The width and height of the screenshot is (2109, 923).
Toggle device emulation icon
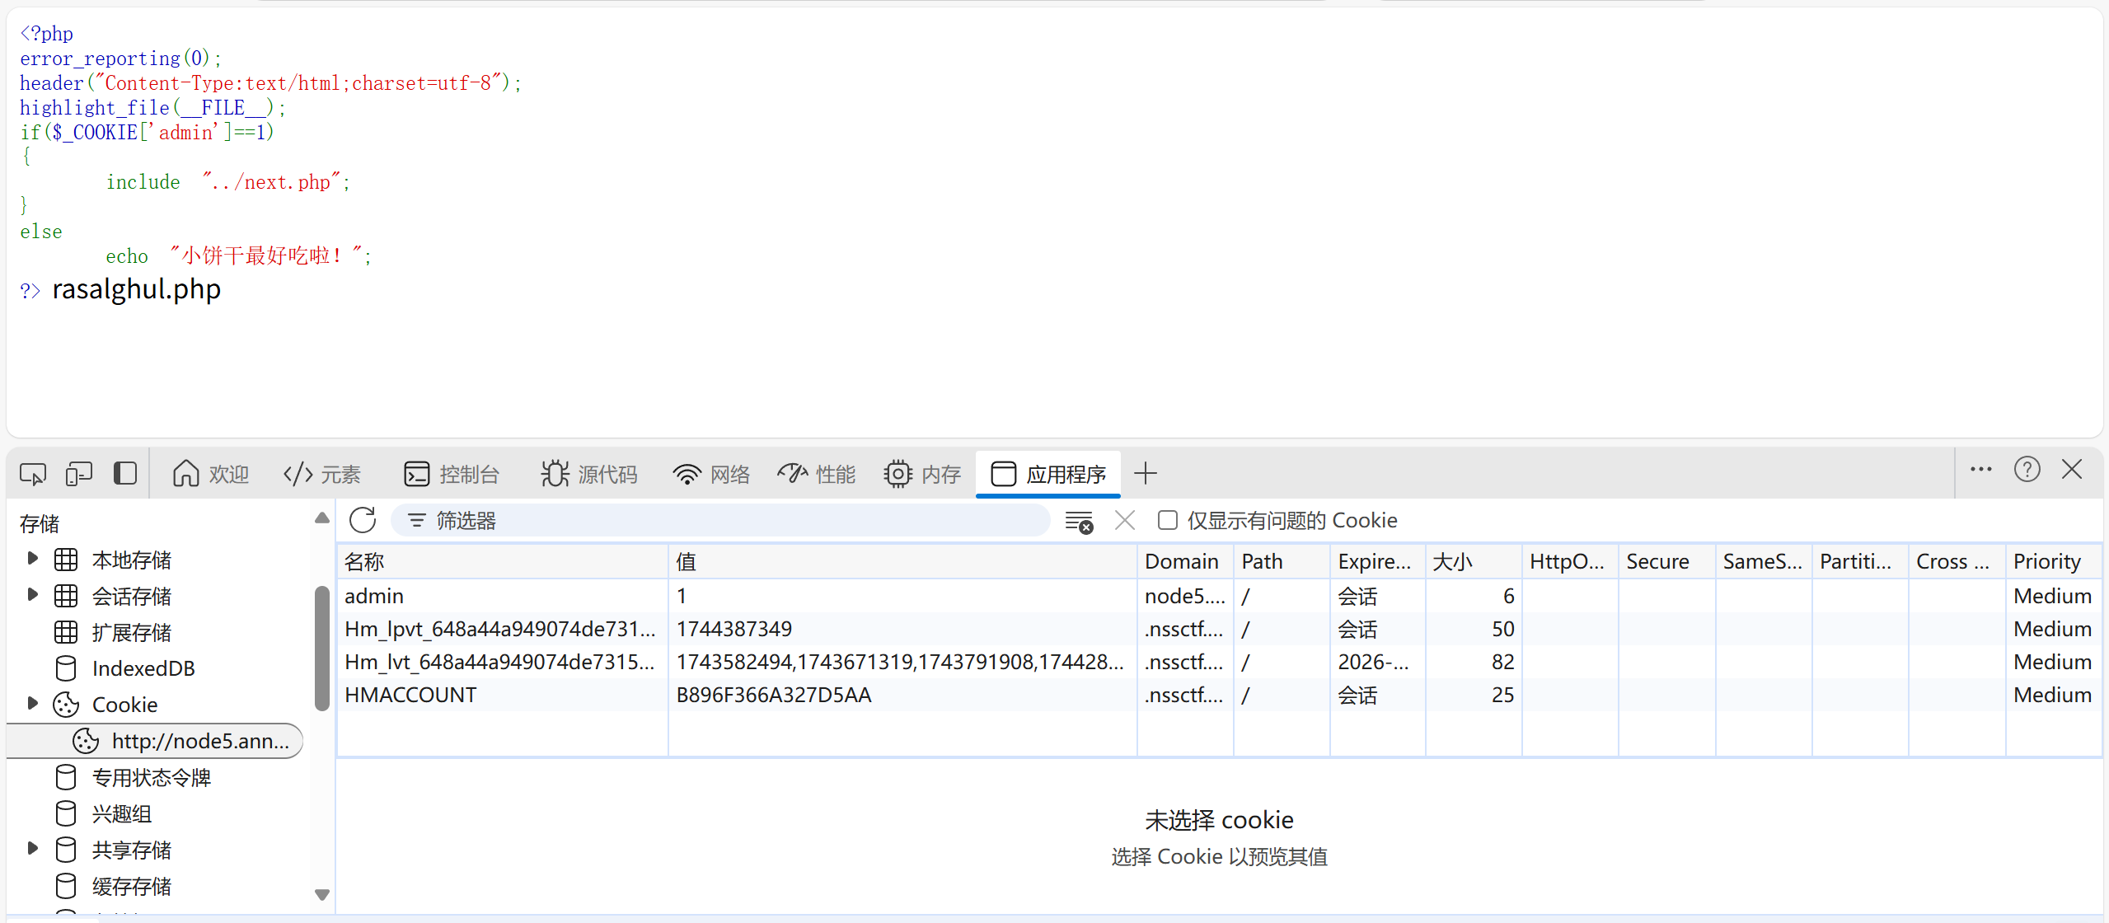[79, 474]
